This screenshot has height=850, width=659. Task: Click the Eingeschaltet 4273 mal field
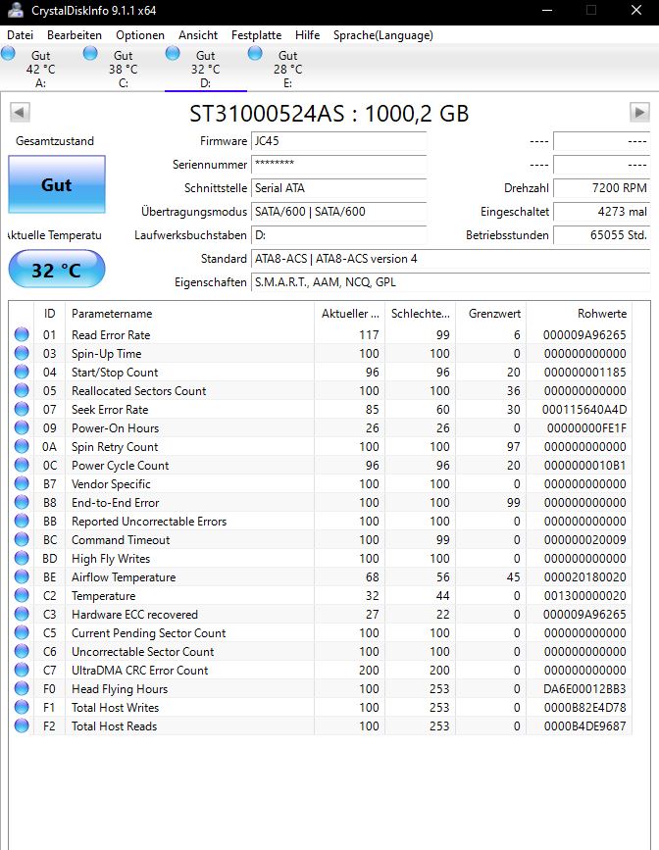pos(601,212)
